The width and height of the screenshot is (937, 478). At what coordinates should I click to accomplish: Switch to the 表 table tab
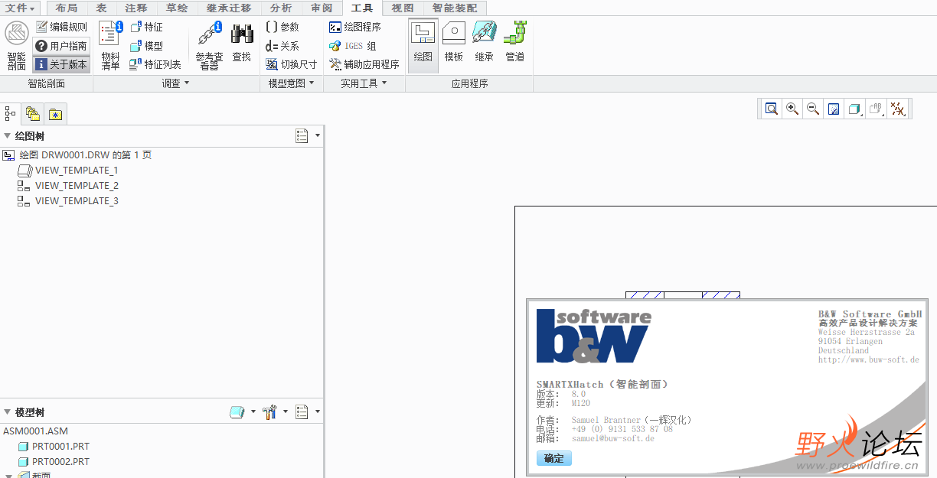101,8
